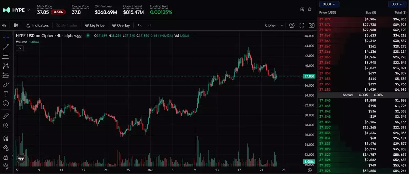Image resolution: width=409 pixels, height=174 pixels.
Task: Activate the zoom-in magnifier tool
Action: (x=5, y=125)
